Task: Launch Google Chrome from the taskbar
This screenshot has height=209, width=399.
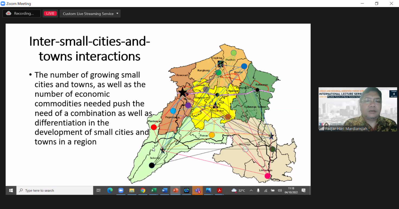Action: click(143, 191)
